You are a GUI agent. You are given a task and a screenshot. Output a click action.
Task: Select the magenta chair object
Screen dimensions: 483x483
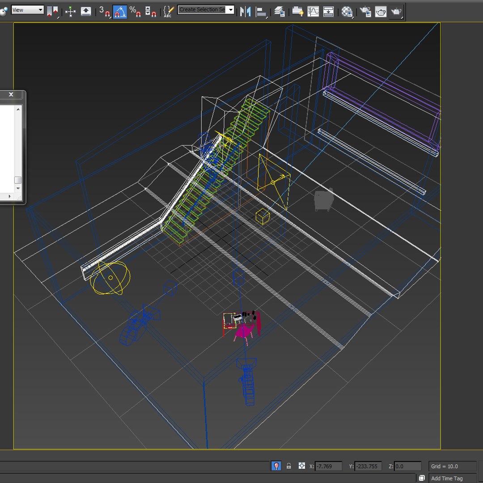tap(243, 331)
